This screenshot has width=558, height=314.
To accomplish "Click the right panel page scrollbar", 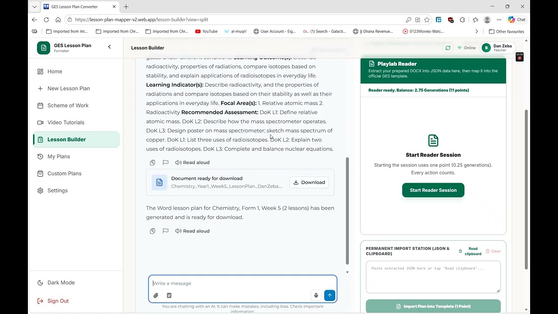I will tap(526, 189).
